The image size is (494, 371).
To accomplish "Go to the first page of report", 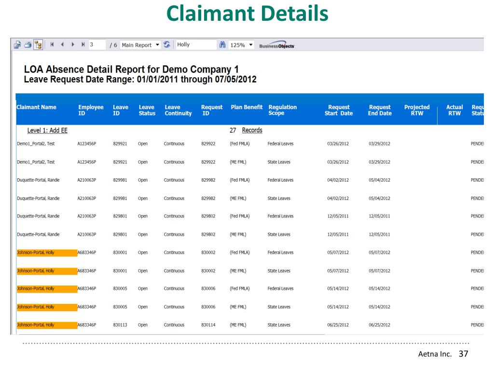I will 52,45.
